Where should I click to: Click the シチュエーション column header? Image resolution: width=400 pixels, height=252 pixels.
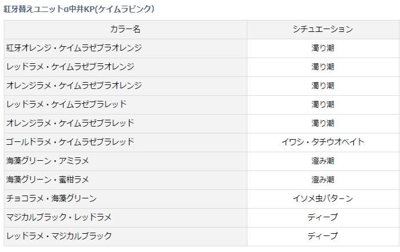click(x=322, y=29)
